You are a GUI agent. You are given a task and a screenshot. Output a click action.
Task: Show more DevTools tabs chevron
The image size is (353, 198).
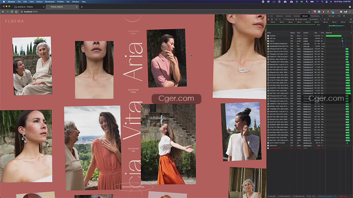(323, 16)
